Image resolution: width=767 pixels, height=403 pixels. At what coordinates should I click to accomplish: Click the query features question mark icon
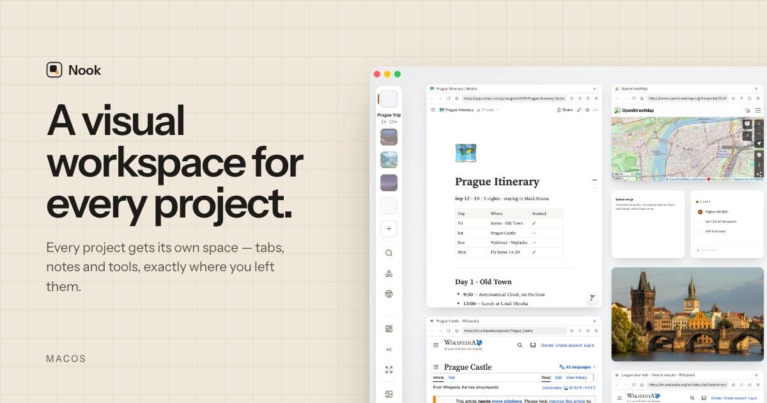[747, 136]
